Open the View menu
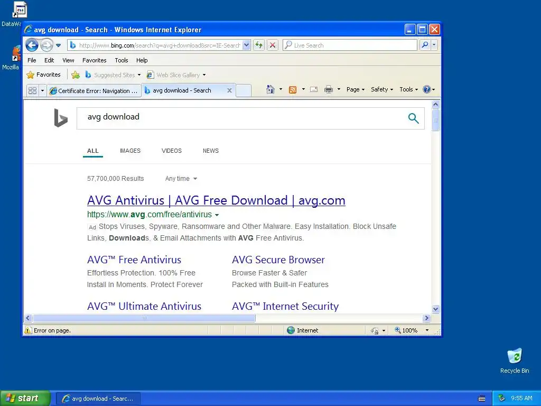The height and width of the screenshot is (406, 541). click(x=68, y=60)
